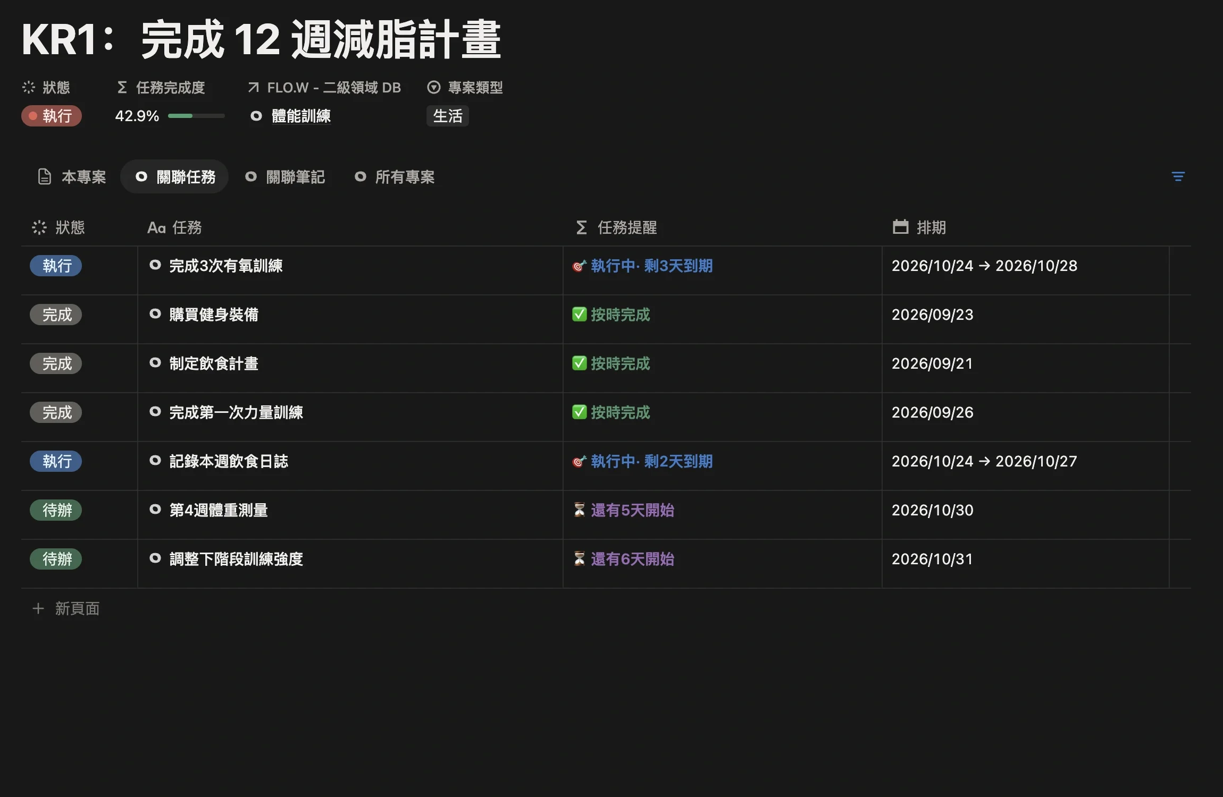Click the circle icon before 體能訓練
The width and height of the screenshot is (1223, 797).
tap(256, 116)
